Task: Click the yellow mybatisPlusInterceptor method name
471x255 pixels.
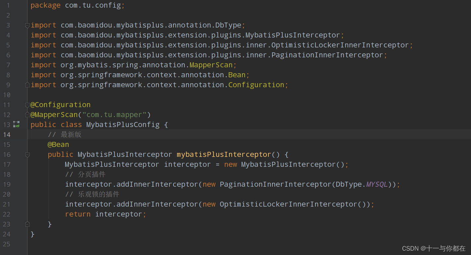Action: click(x=224, y=155)
